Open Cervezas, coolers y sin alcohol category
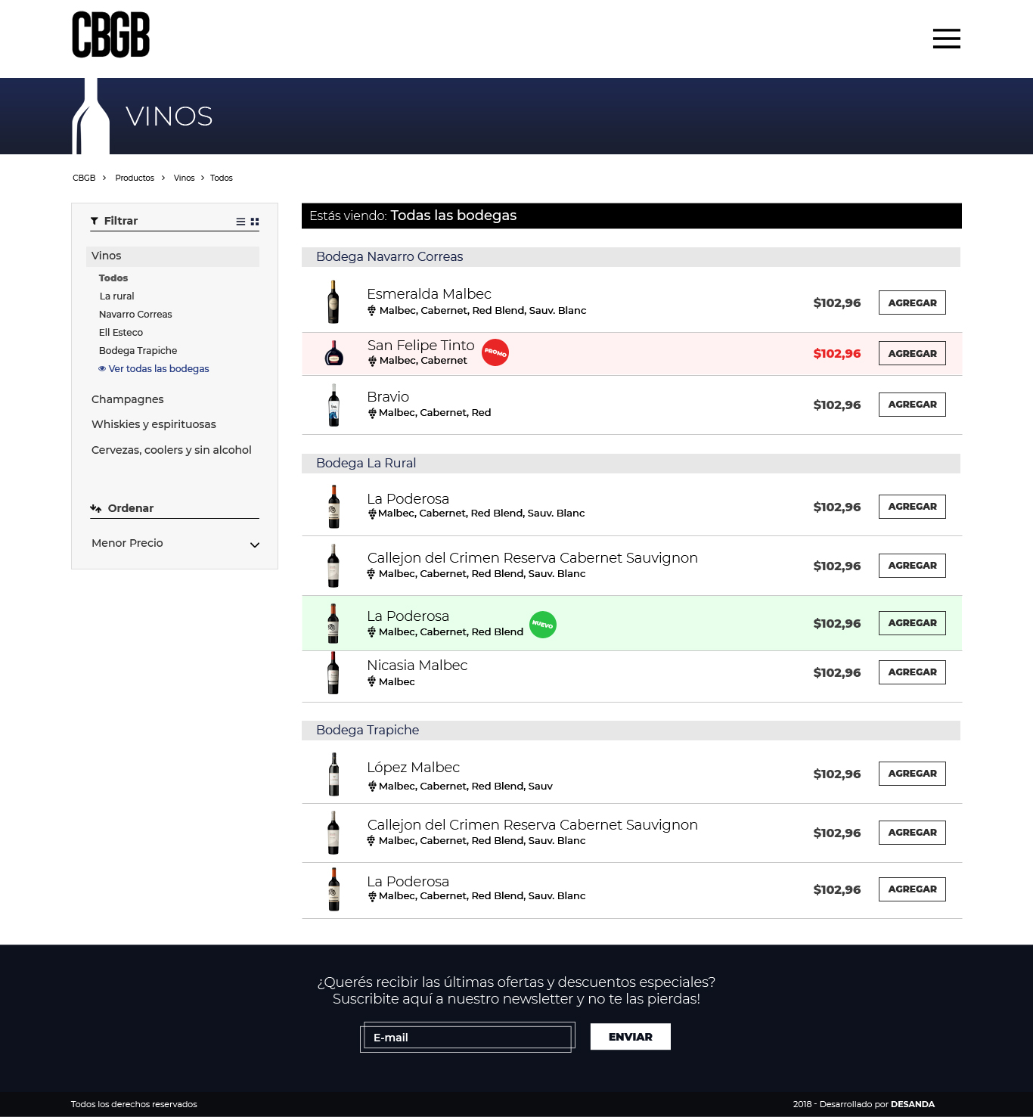The height and width of the screenshot is (1117, 1033). pos(171,450)
